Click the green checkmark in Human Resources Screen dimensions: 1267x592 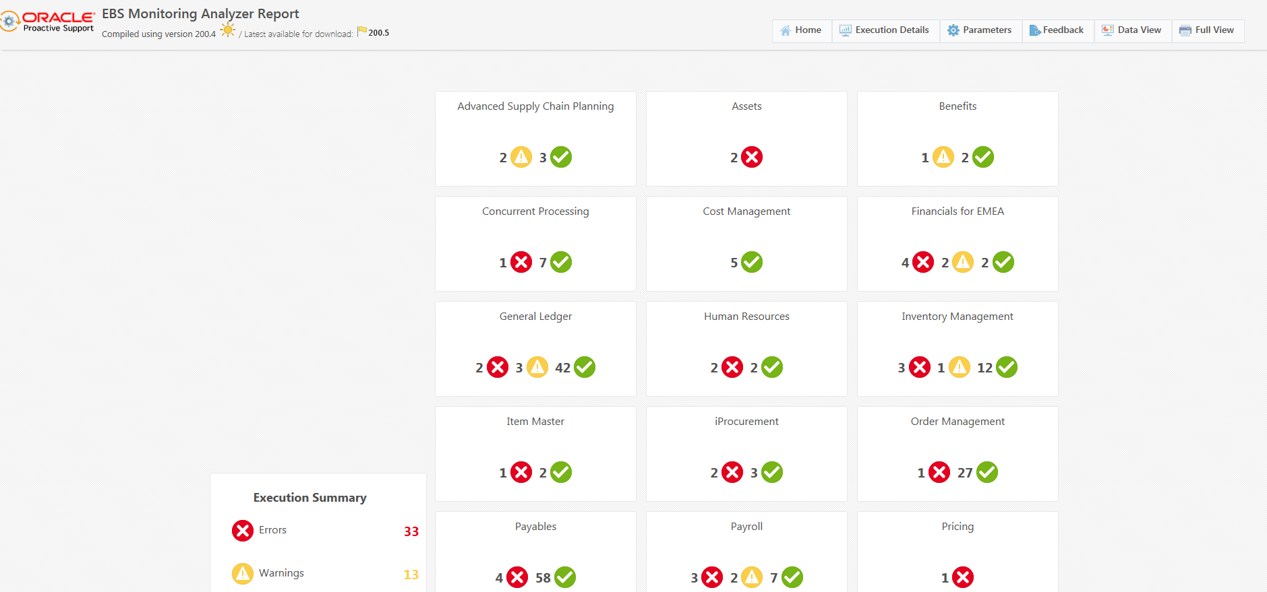(772, 367)
